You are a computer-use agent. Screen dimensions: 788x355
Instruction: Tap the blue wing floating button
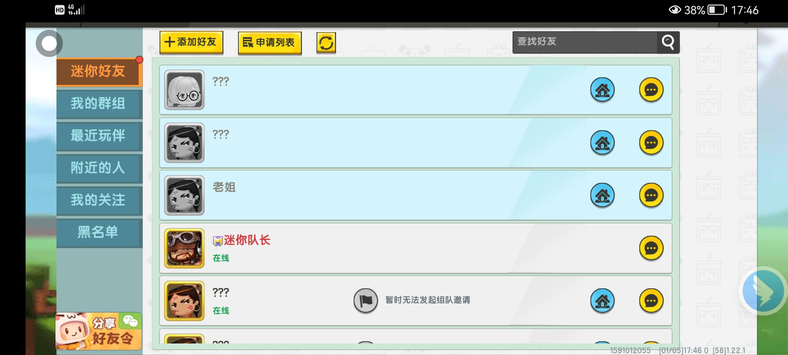coord(763,291)
